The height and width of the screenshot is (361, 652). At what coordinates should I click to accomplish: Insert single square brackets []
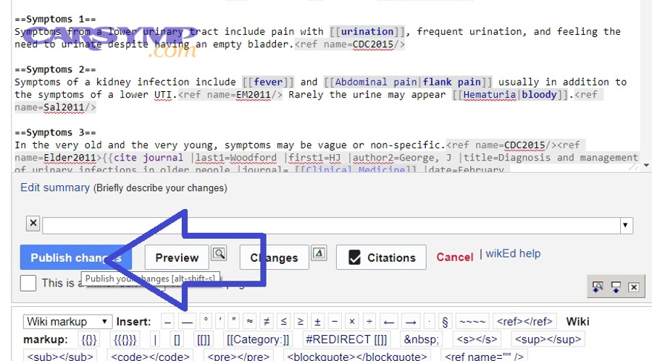pyautogui.click(x=177, y=339)
